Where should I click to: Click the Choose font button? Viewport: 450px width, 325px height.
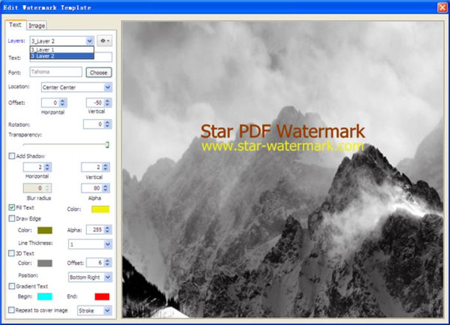98,73
